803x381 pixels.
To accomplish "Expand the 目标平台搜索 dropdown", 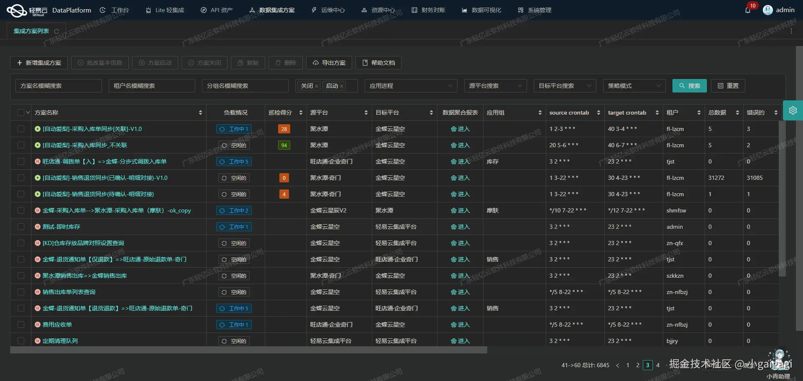I will 565,86.
